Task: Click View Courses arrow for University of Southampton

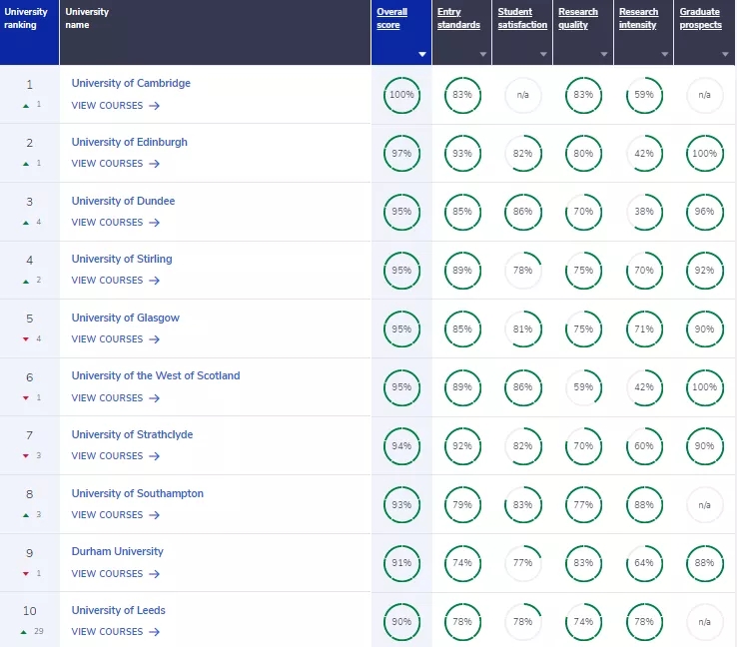Action: (154, 515)
